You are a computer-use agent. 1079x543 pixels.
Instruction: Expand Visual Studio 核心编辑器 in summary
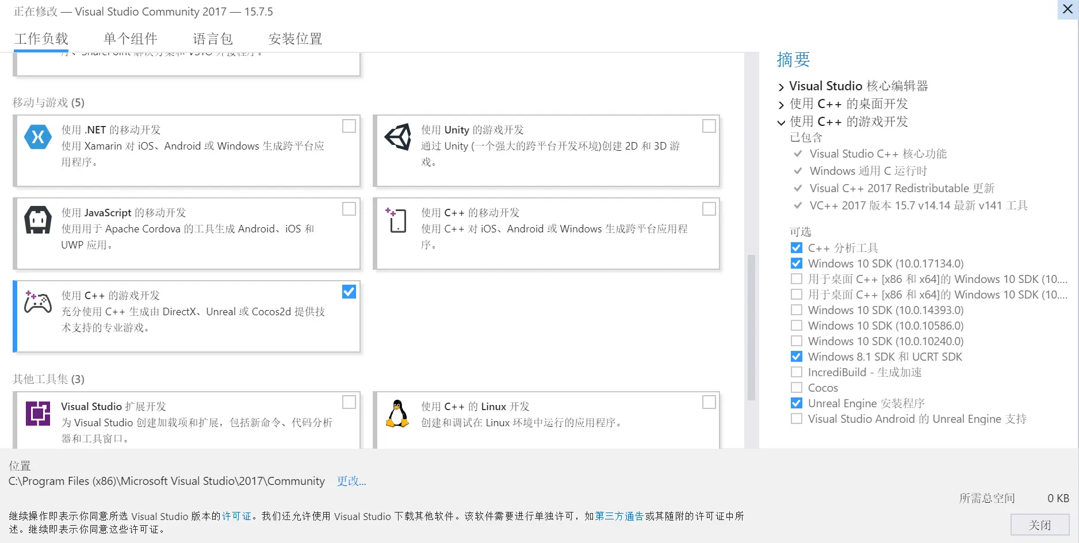point(781,87)
